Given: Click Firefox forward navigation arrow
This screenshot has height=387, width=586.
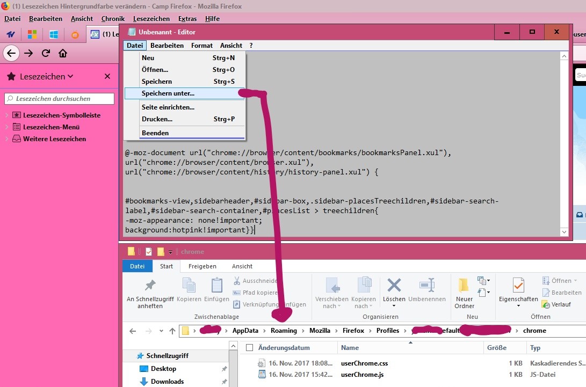Looking at the screenshot, I should tap(28, 53).
